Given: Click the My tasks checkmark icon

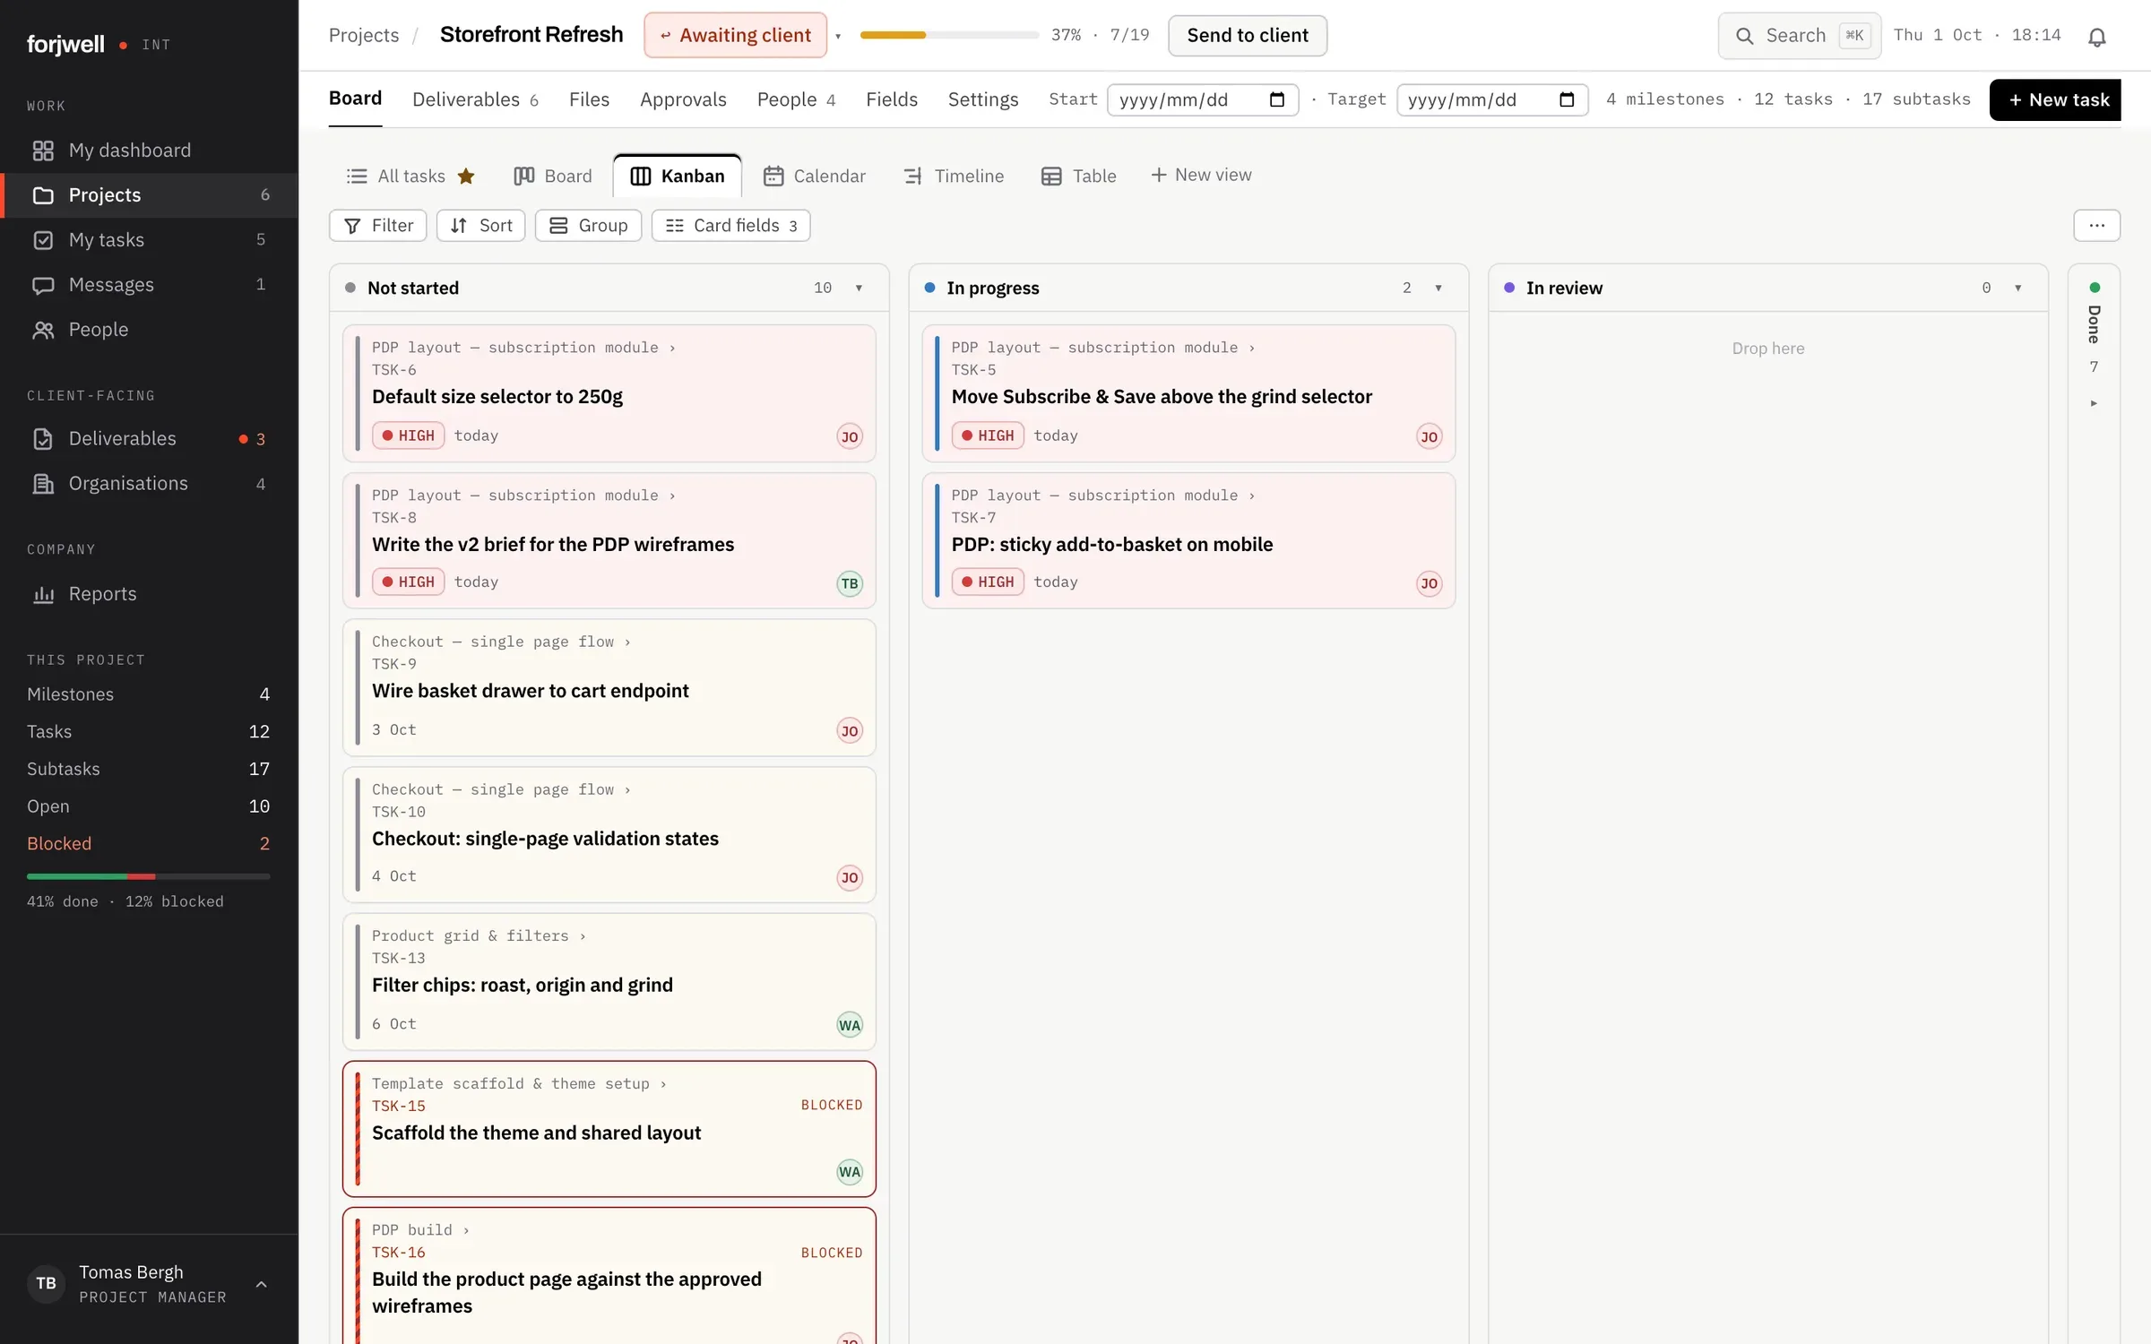Looking at the screenshot, I should [x=43, y=240].
